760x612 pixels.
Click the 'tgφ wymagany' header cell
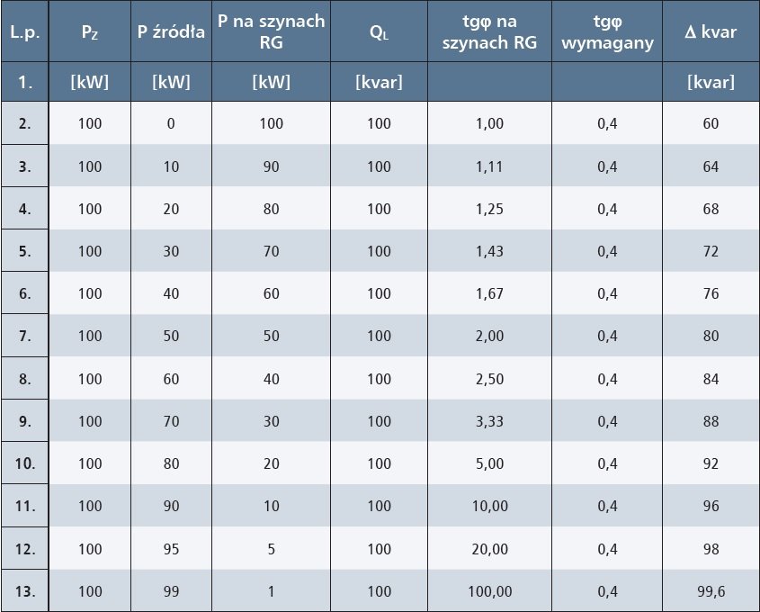607,32
